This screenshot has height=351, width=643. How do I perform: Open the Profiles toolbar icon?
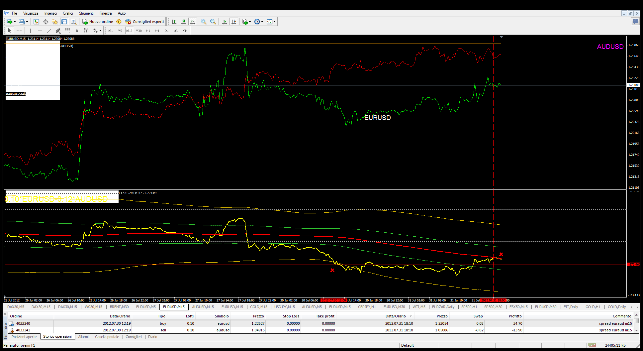coord(22,22)
